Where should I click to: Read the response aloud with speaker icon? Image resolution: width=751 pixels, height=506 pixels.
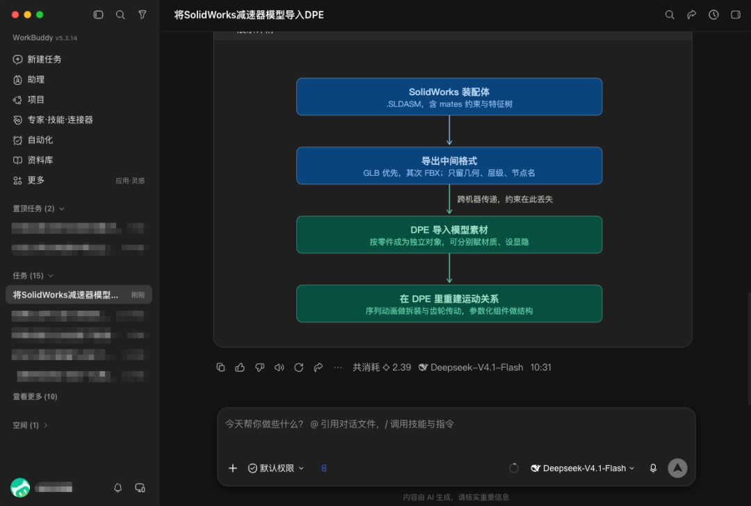pyautogui.click(x=280, y=367)
